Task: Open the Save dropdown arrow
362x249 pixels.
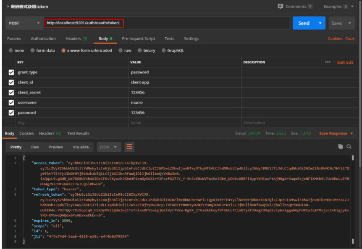Action: pos(350,23)
